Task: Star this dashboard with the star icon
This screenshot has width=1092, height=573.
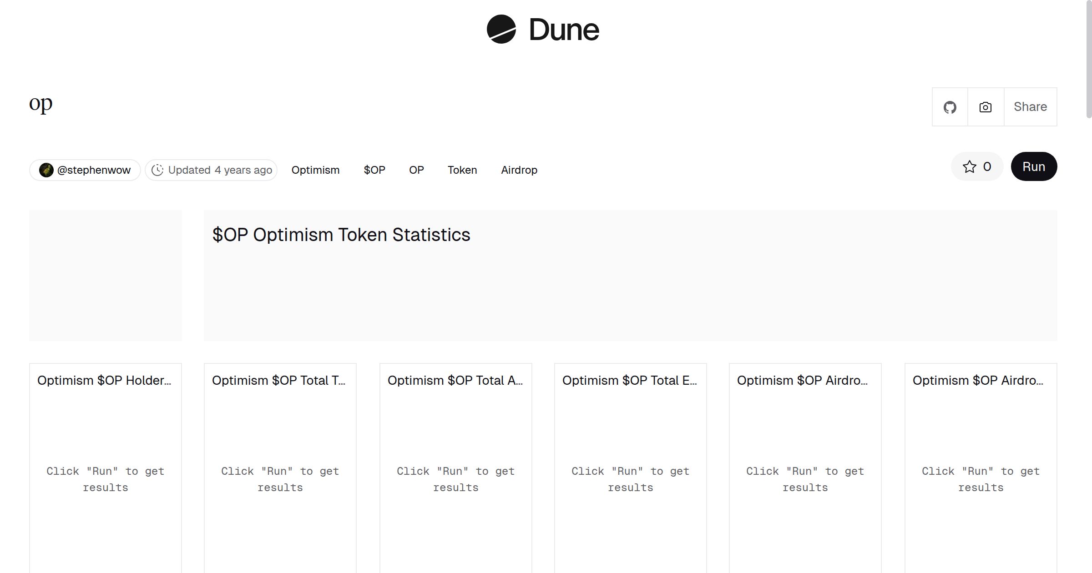Action: coord(969,167)
